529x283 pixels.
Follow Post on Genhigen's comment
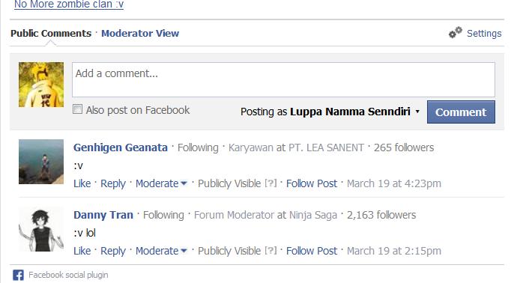pyautogui.click(x=312, y=183)
